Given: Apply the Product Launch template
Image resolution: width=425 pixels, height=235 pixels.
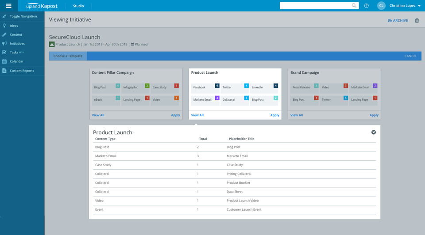Looking at the screenshot, I should (x=274, y=115).
